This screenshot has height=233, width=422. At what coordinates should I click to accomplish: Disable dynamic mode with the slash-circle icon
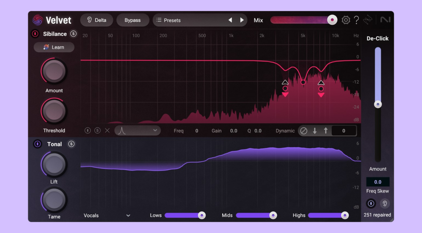[x=304, y=131]
